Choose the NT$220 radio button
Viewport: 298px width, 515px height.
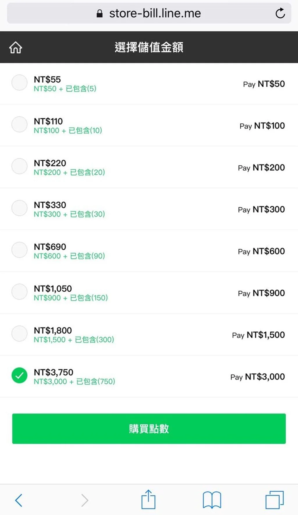pyautogui.click(x=19, y=166)
